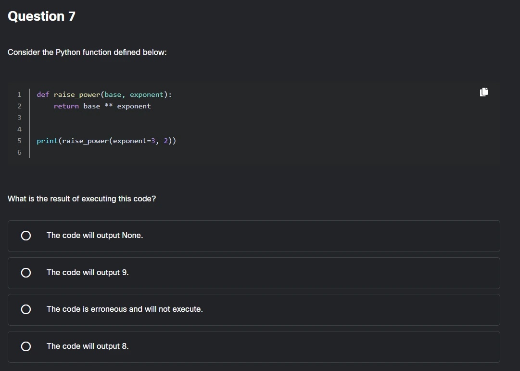The height and width of the screenshot is (371, 520).
Task: Click the return base ** exponent line
Action: click(x=102, y=106)
